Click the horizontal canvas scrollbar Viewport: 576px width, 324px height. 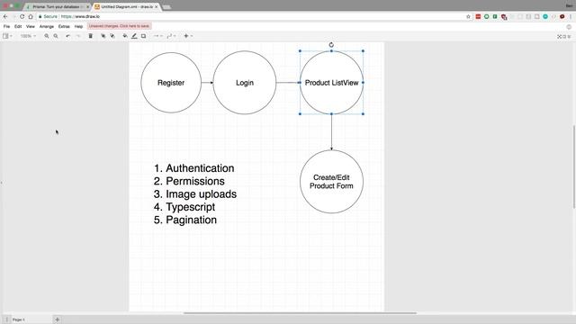(x=300, y=313)
